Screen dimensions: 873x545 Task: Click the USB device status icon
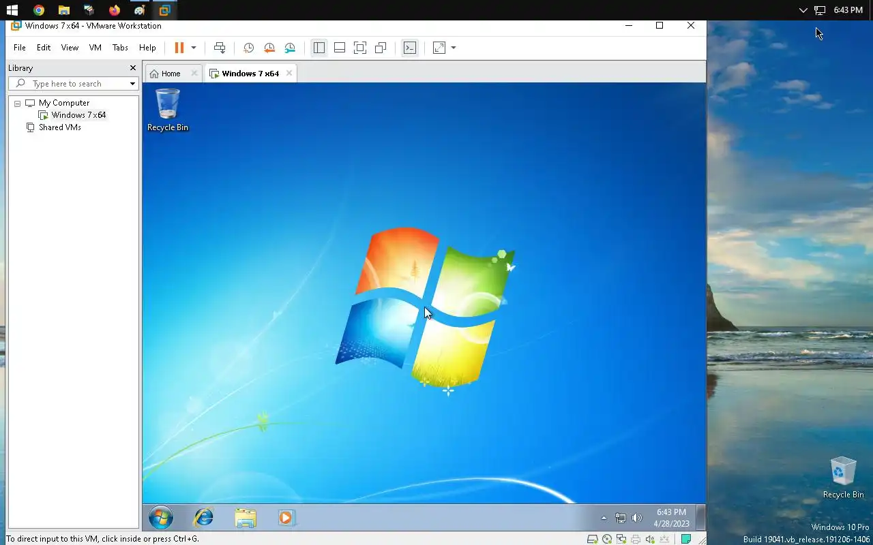[664, 540]
